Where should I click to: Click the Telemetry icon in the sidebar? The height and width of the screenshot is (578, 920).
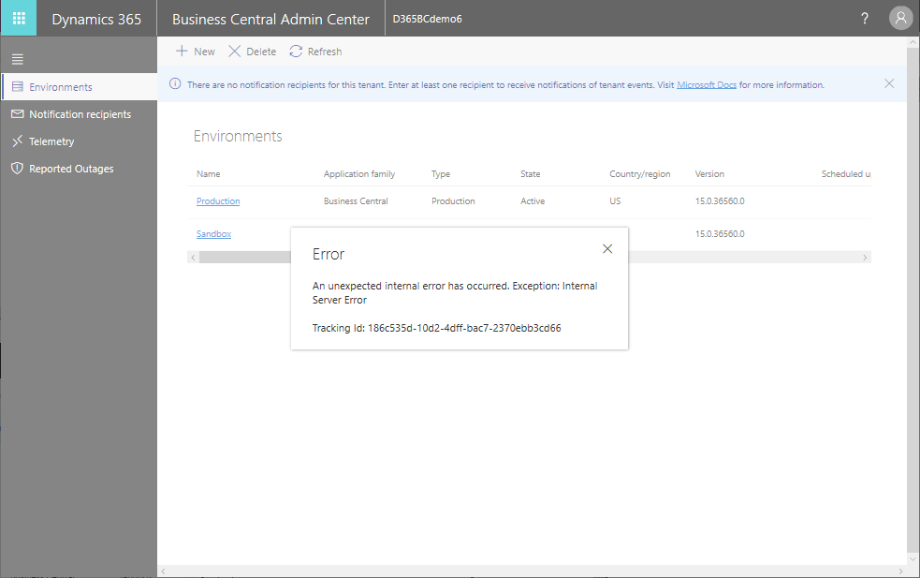(18, 141)
